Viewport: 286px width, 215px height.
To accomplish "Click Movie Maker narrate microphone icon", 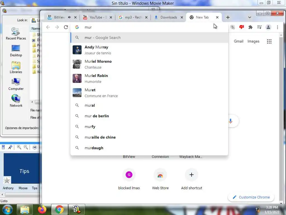I will [10, 147].
